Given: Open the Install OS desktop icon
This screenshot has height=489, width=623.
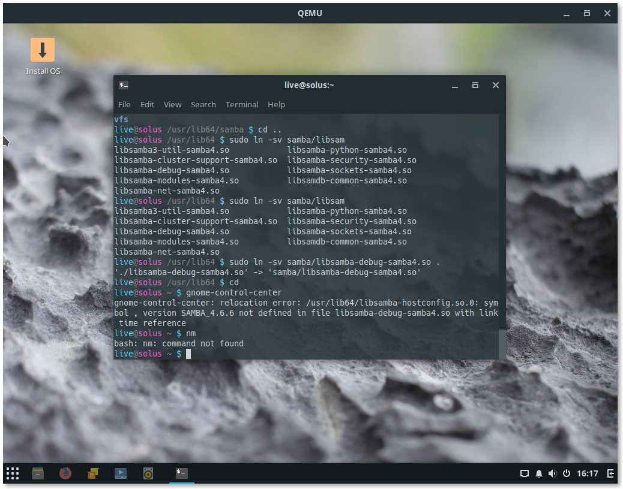Looking at the screenshot, I should [x=43, y=56].
